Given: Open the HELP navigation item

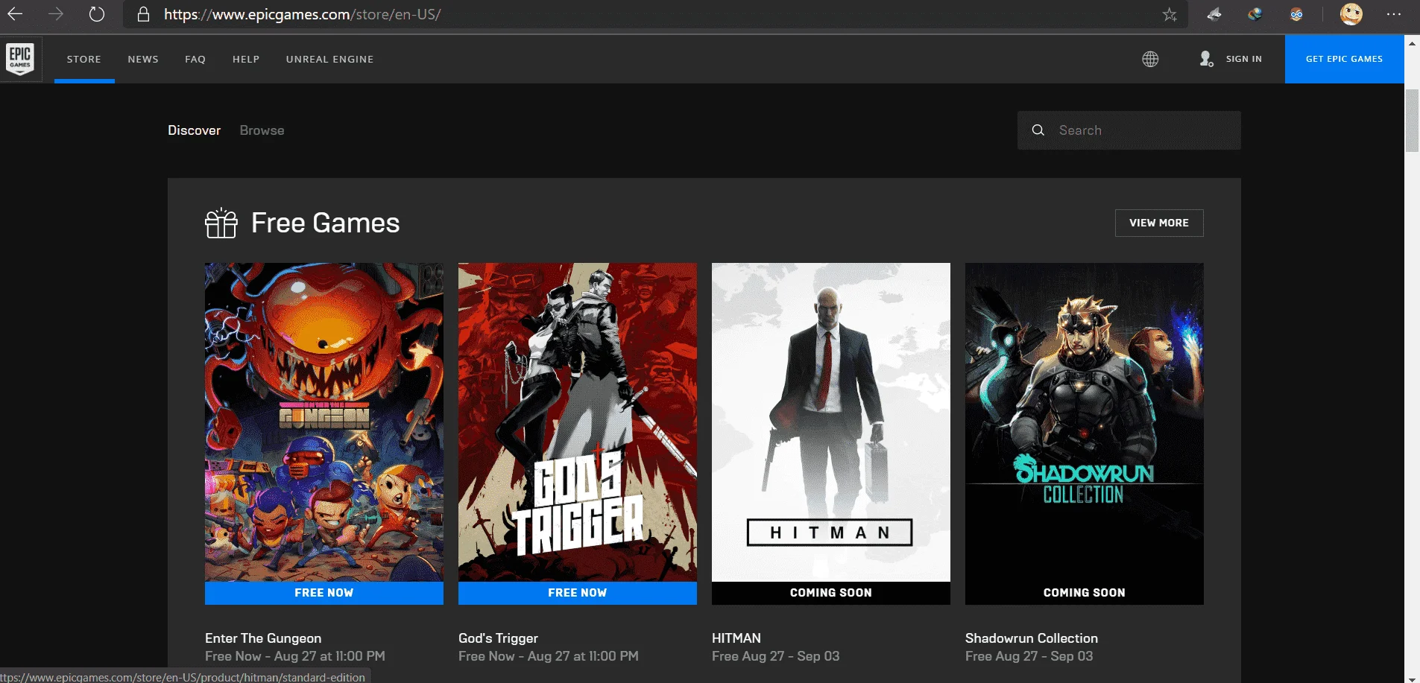Looking at the screenshot, I should click(x=246, y=59).
